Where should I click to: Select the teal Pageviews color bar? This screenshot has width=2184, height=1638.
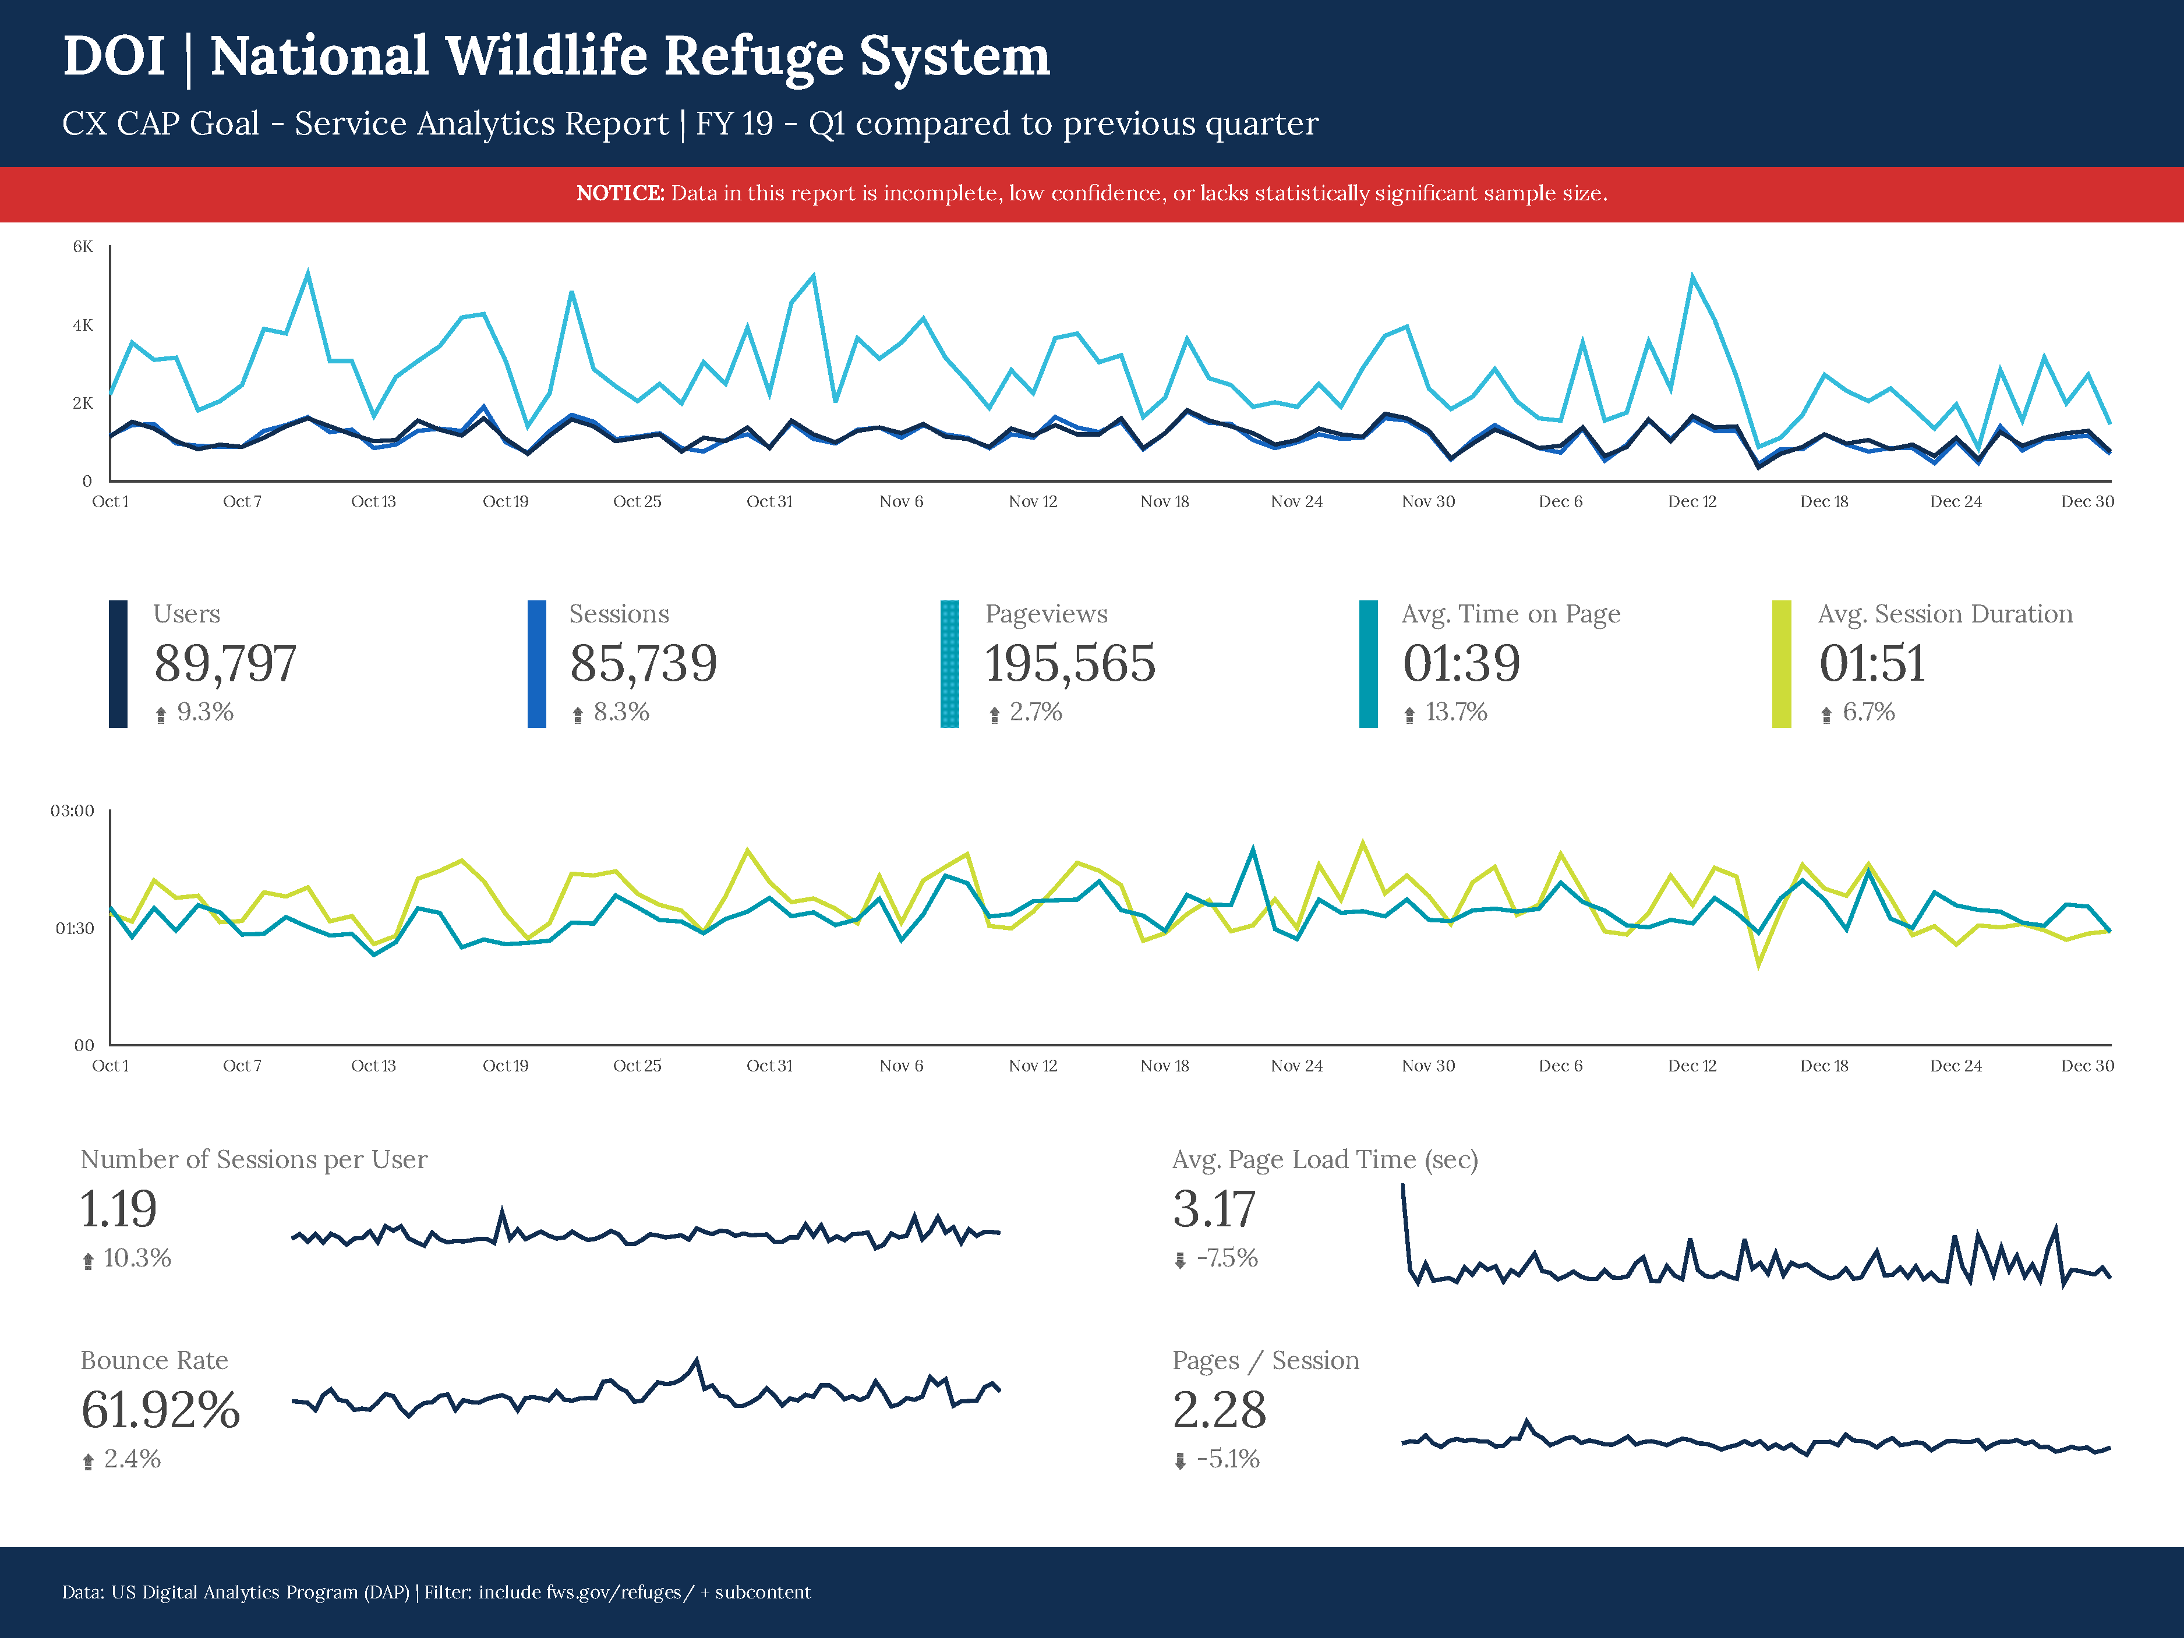(x=950, y=663)
